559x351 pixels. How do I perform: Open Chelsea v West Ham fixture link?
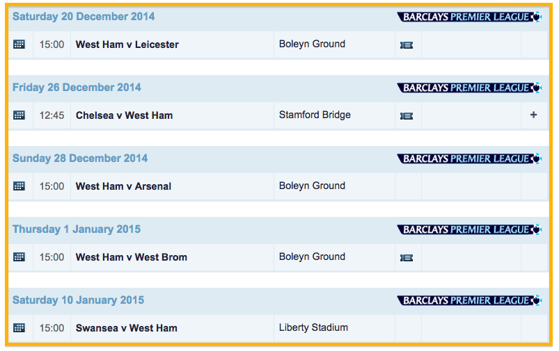coord(124,115)
